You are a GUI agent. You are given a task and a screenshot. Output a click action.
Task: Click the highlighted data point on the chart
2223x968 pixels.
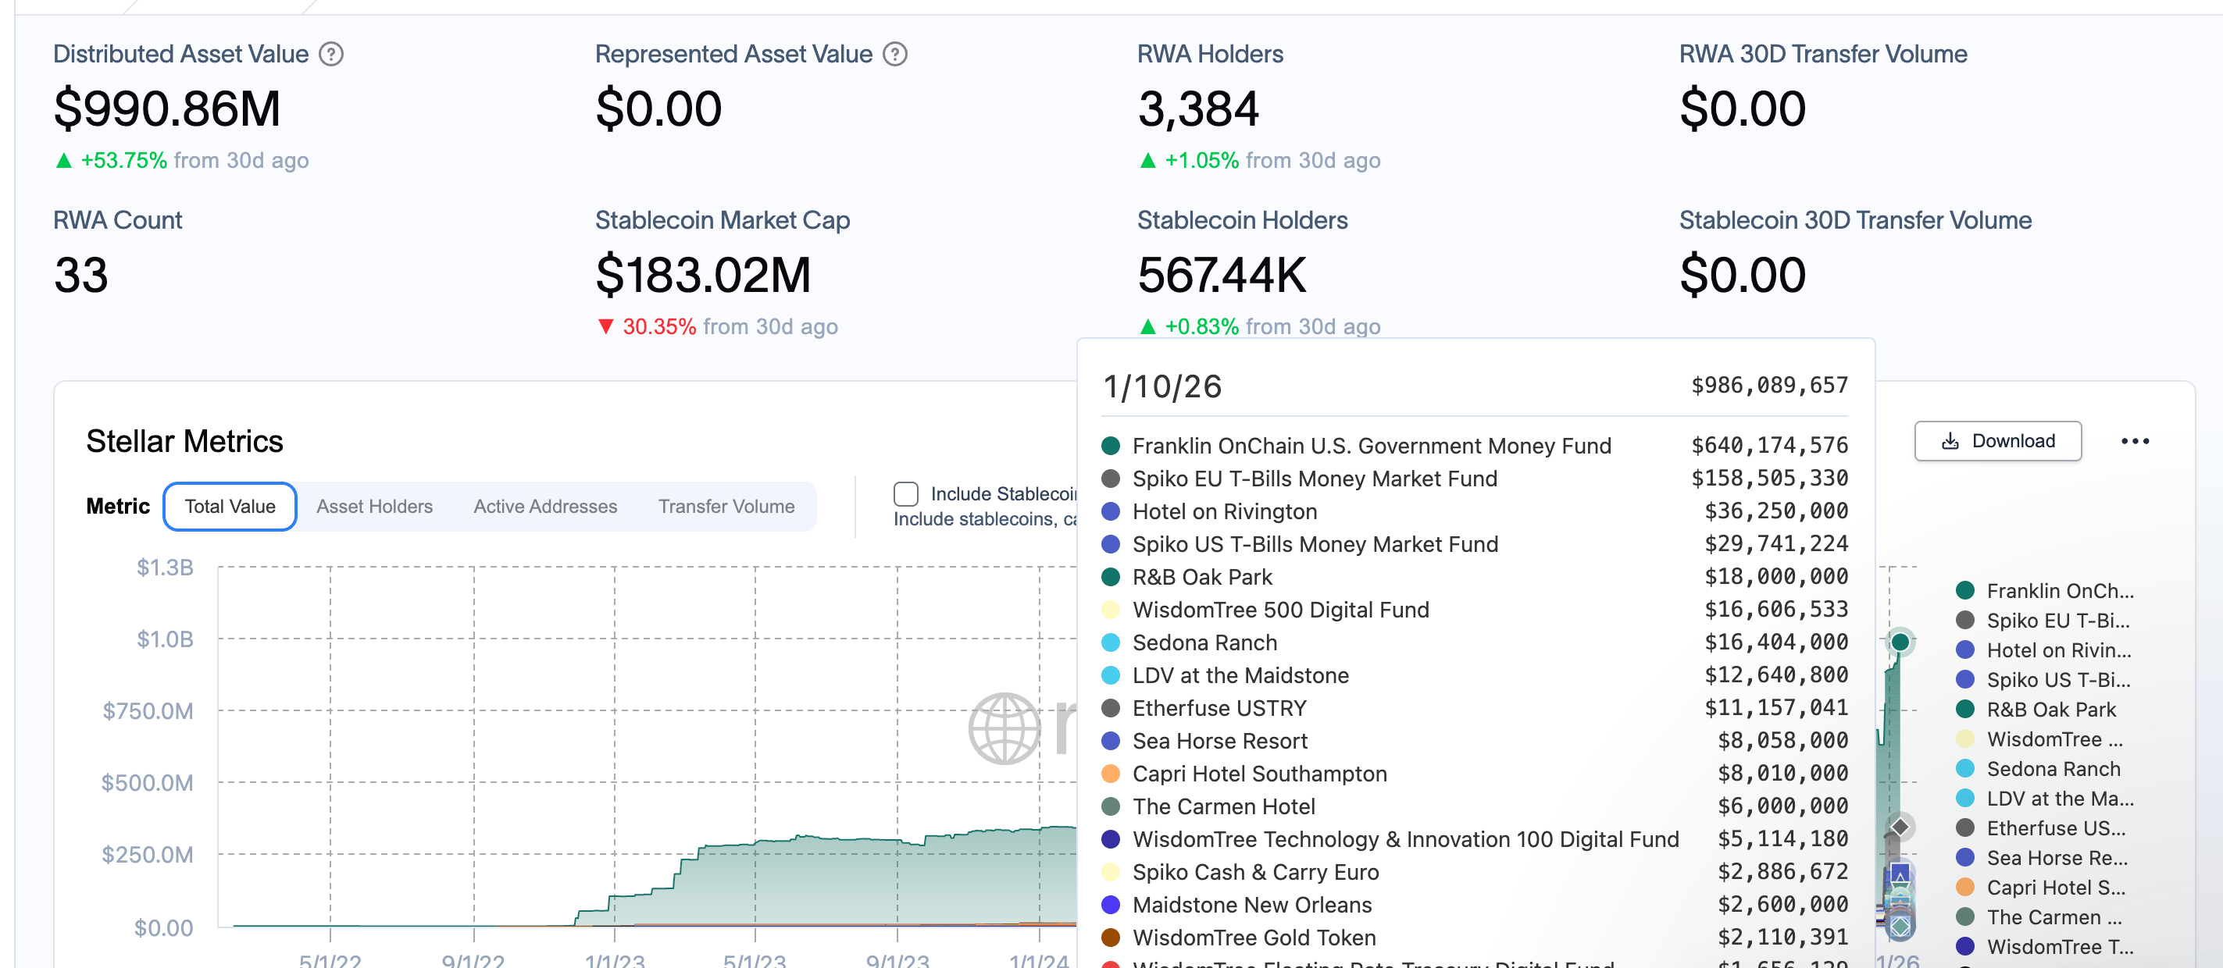[1899, 641]
